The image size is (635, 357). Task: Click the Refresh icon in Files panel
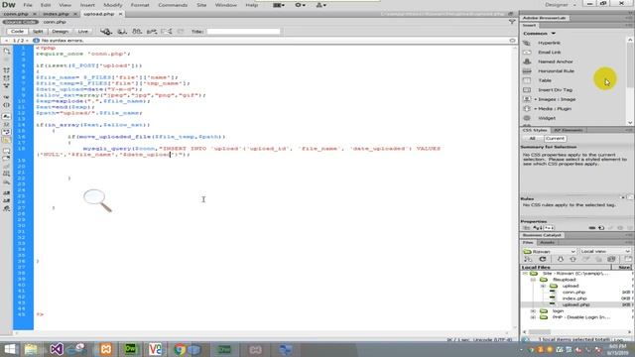[543, 259]
